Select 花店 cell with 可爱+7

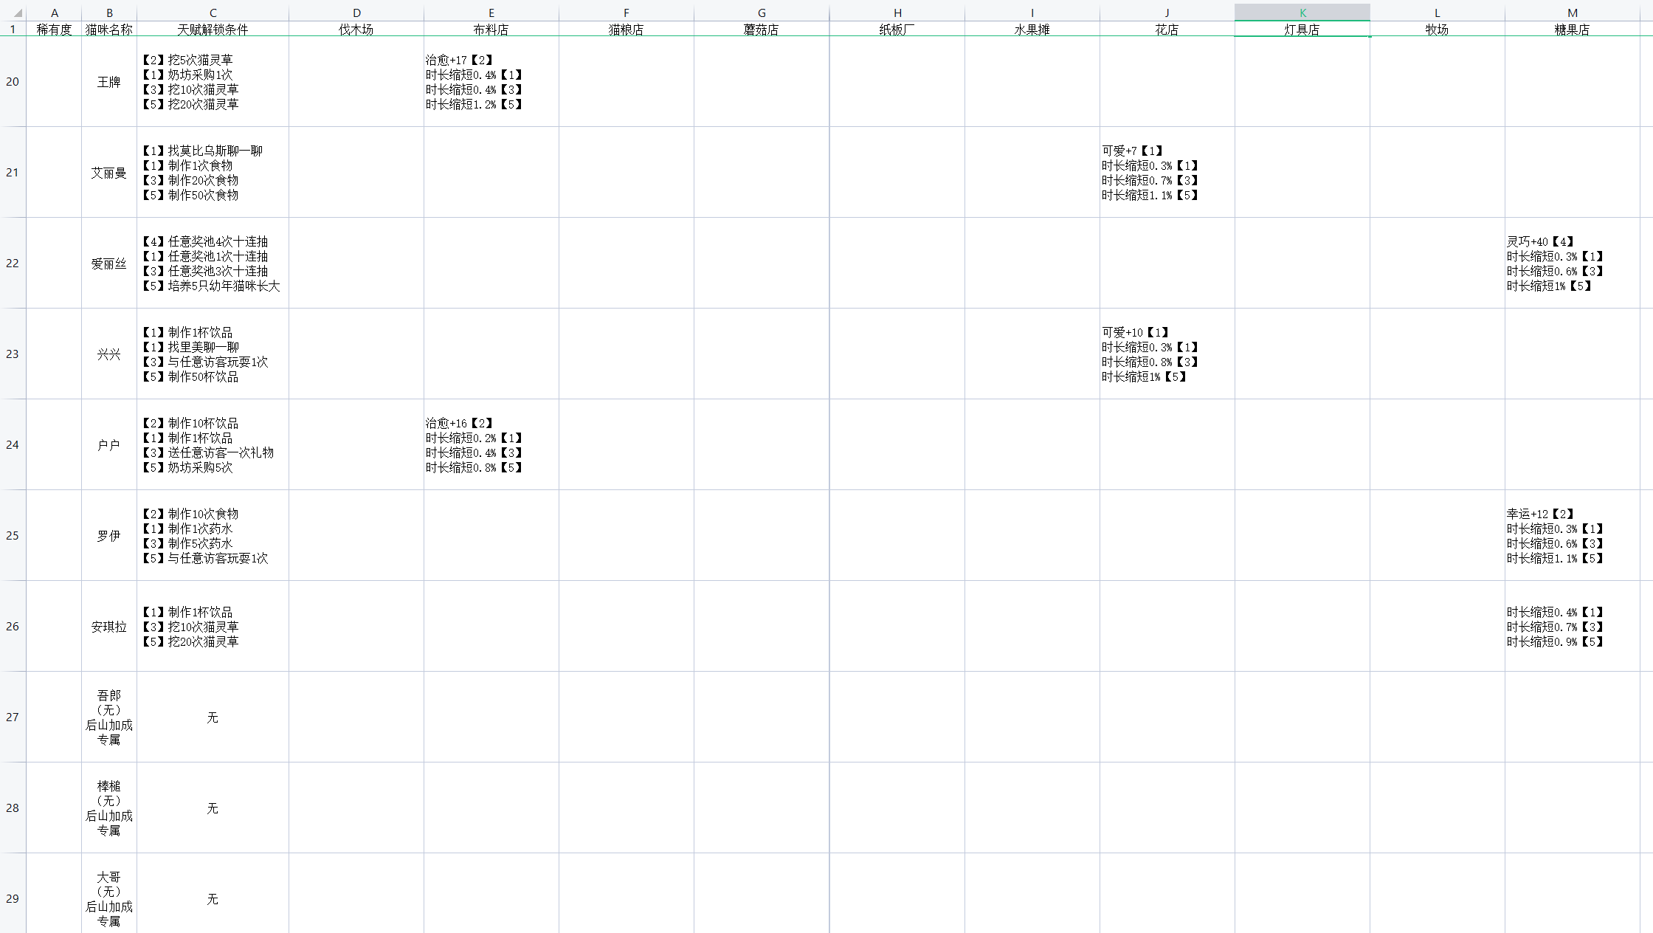(1167, 172)
